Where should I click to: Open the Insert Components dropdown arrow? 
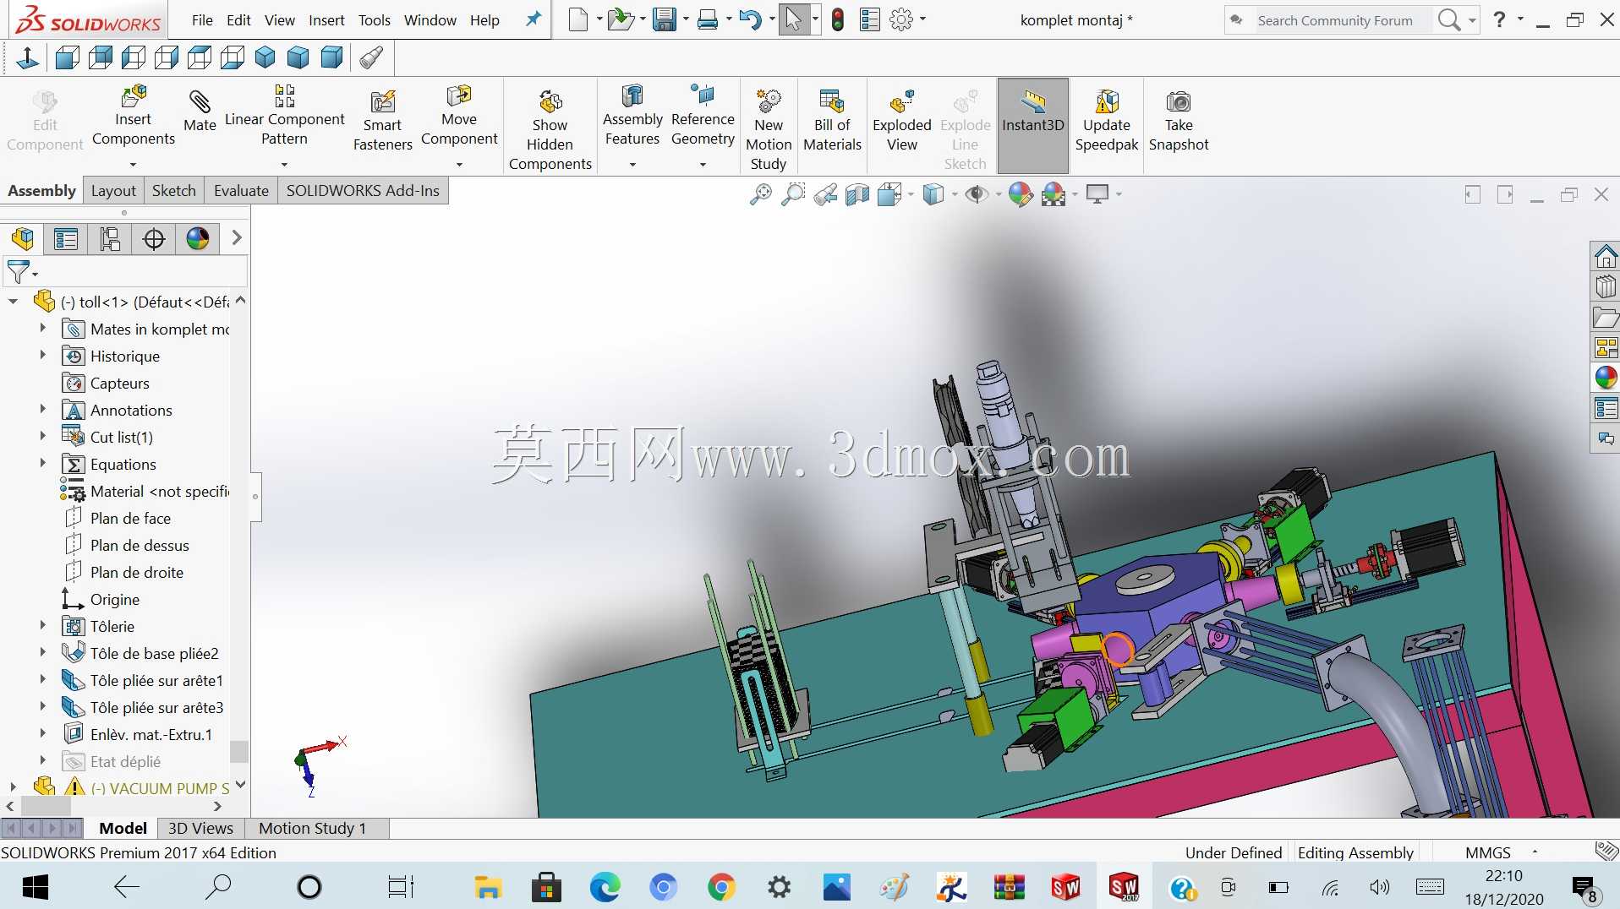click(x=133, y=165)
